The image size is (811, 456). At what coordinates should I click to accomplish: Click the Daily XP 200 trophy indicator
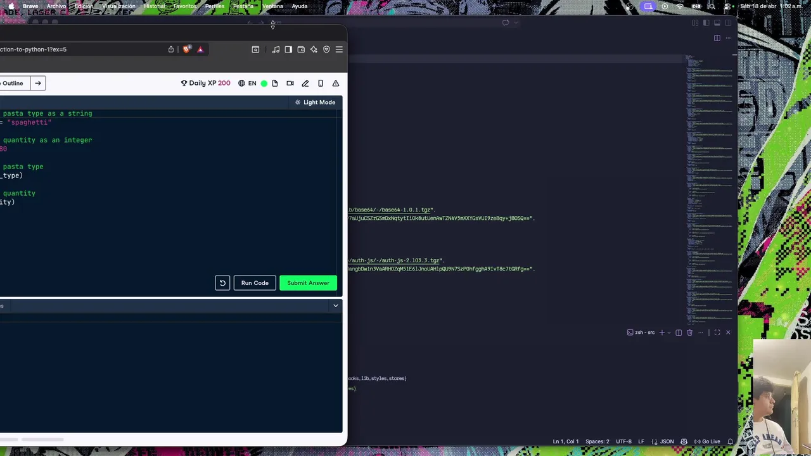205,83
